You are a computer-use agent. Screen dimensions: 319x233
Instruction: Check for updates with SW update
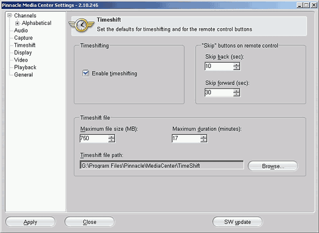coord(238,222)
